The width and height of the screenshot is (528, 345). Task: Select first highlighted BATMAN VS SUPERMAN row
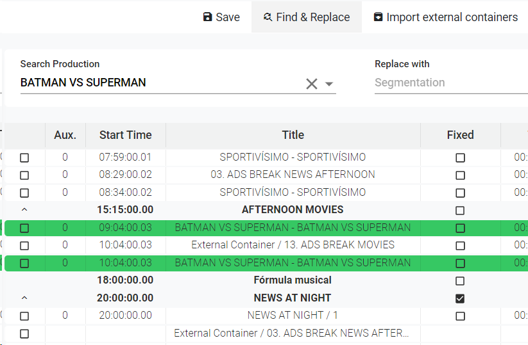coord(24,228)
